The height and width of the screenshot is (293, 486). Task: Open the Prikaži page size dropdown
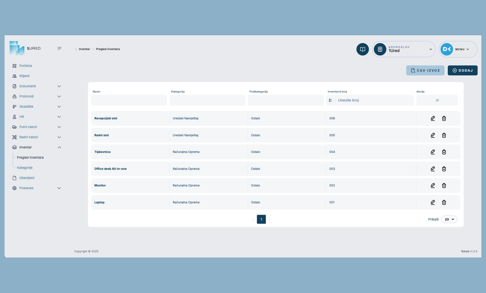coord(449,219)
